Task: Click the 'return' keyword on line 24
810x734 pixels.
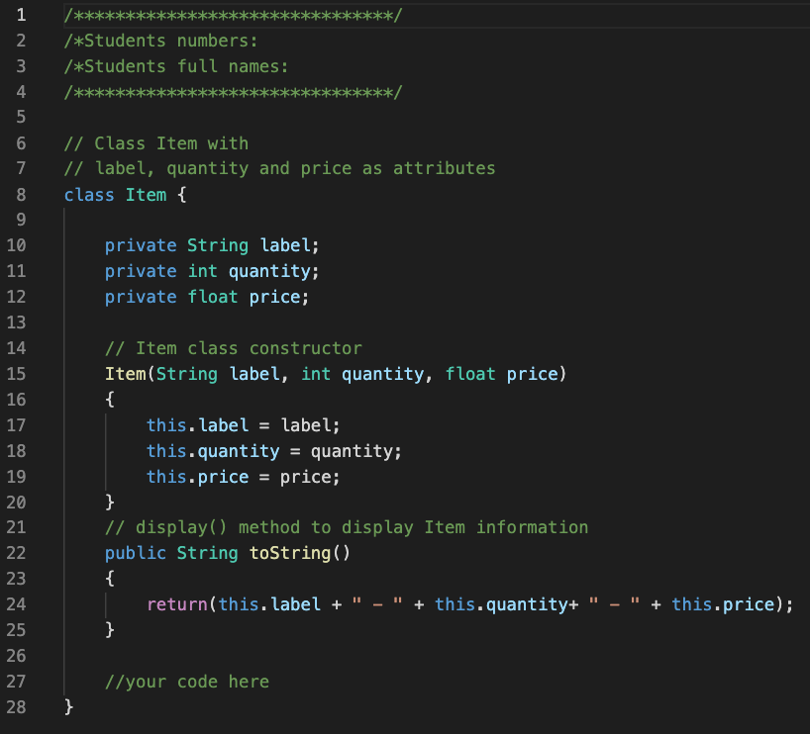Action: [177, 604]
